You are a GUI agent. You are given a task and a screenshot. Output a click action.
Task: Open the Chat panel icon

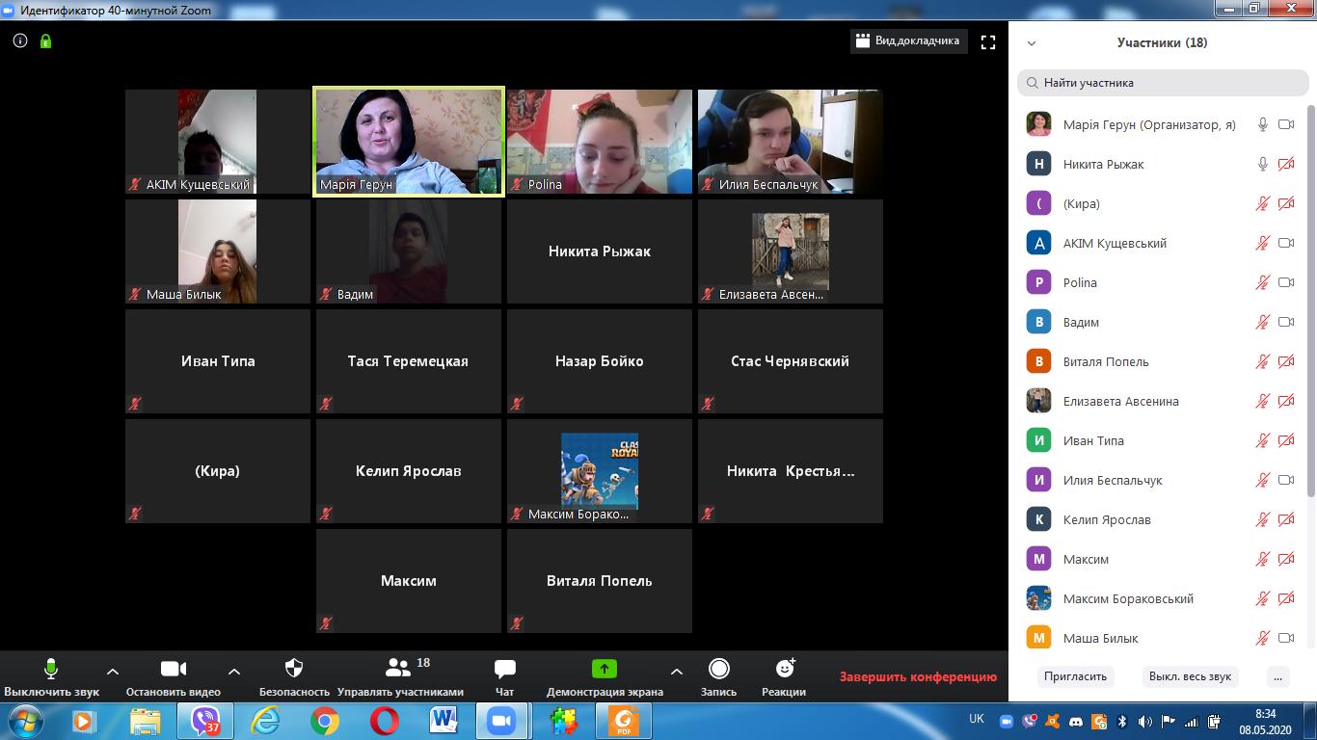504,669
